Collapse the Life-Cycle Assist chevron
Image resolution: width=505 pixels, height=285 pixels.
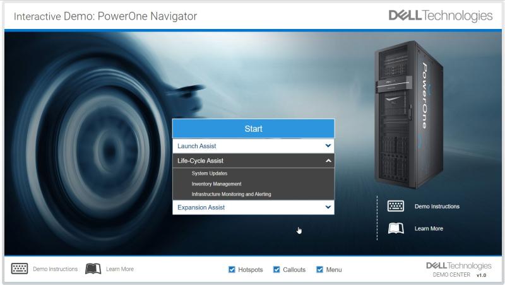pos(328,161)
